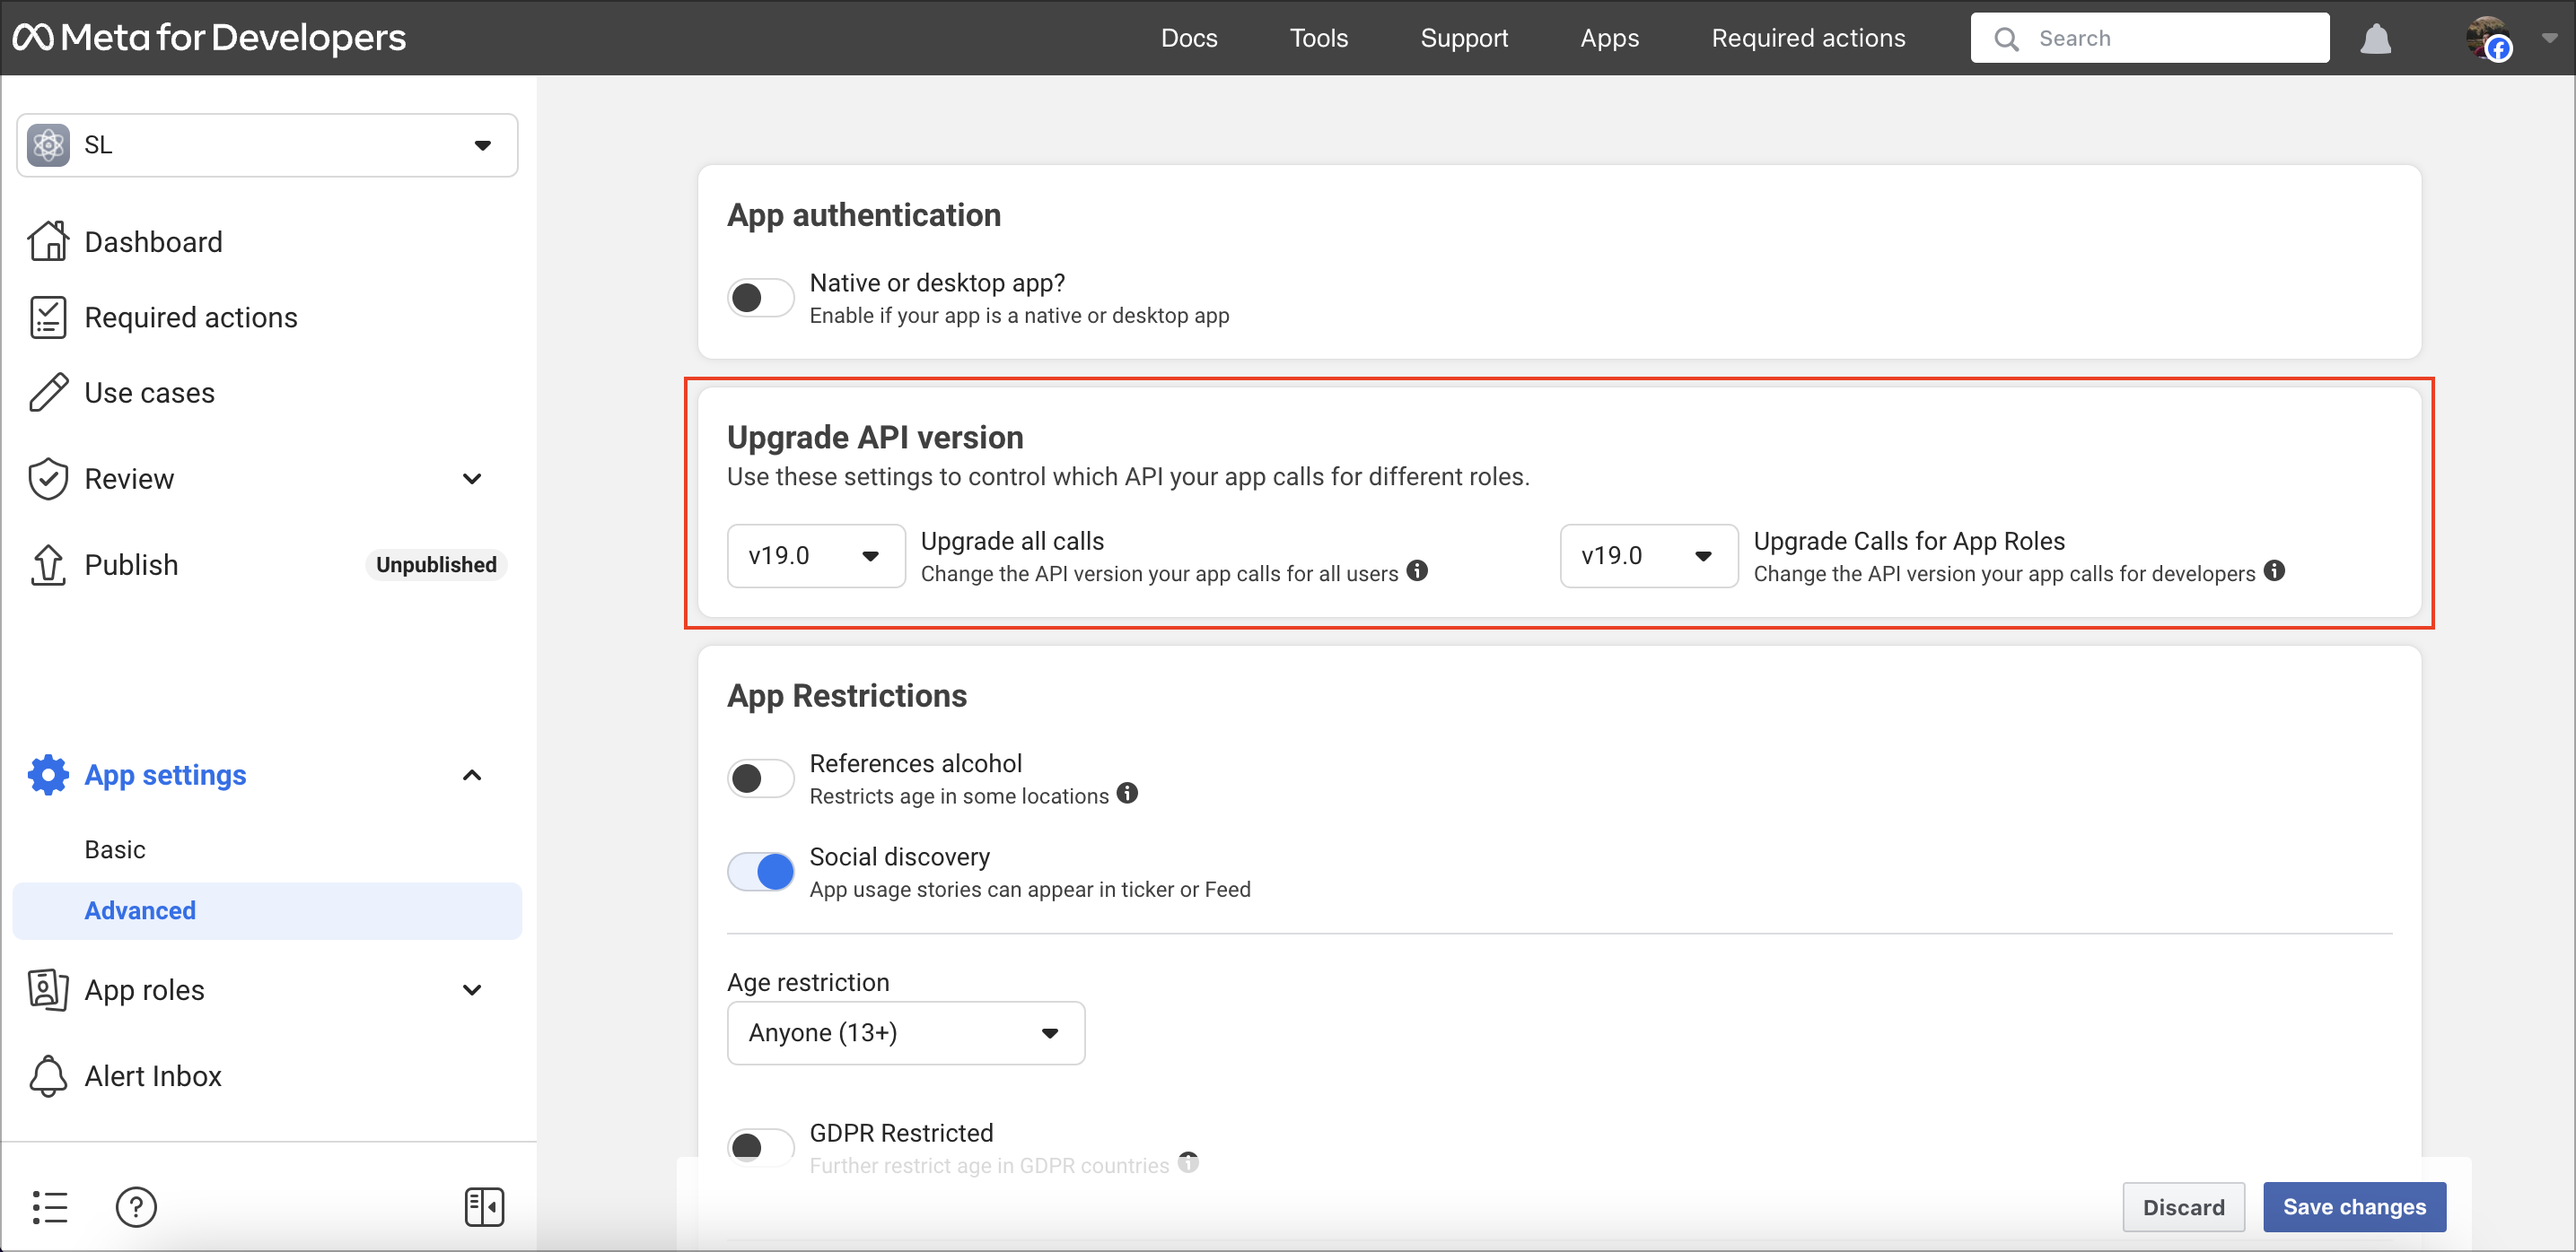Click the search magnifier icon

point(2006,39)
